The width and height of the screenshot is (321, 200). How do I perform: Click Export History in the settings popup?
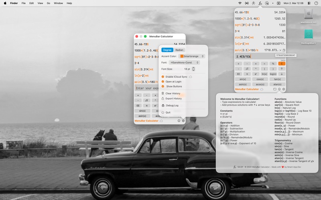pos(172,98)
